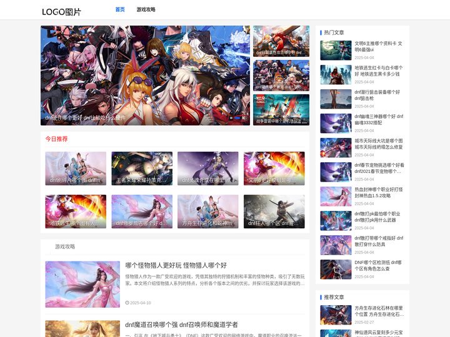Open thumbnail for 方舟生存进化石林在哪里
This screenshot has height=337, width=450.
[x=336, y=315]
